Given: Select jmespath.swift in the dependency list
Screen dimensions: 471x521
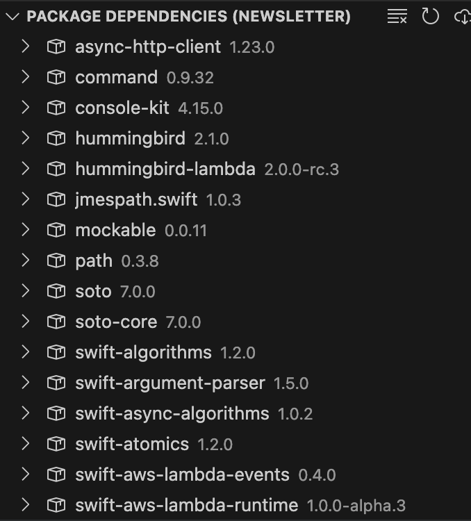Looking at the screenshot, I should click(x=136, y=199).
